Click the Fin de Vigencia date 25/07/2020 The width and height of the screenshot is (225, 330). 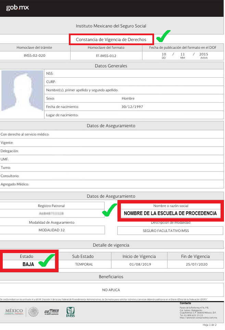pos(195,264)
